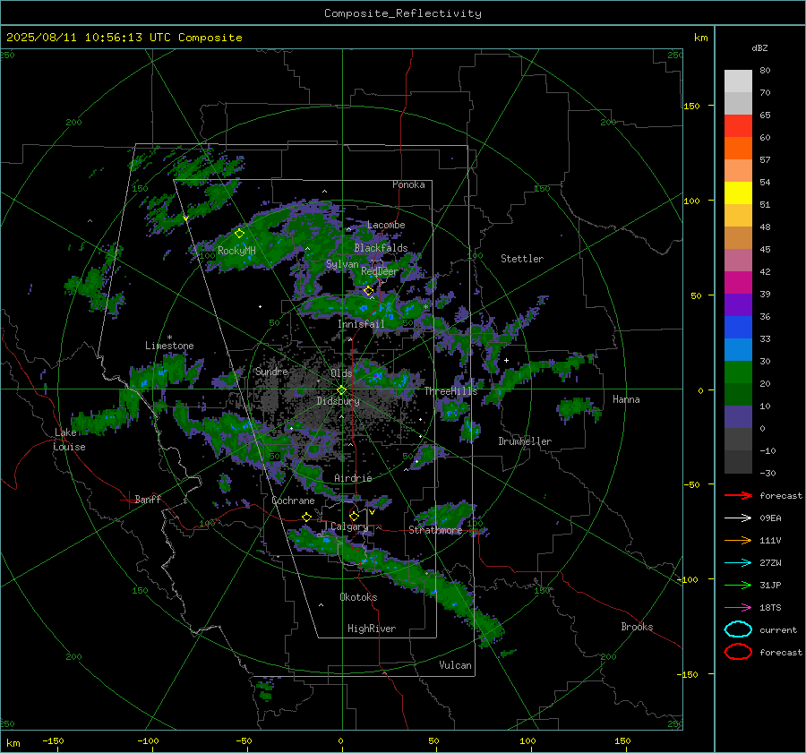
Task: Select the HighRiver label on map
Action: 372,629
